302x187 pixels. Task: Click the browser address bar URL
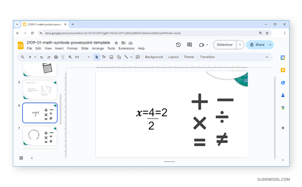click(x=113, y=33)
